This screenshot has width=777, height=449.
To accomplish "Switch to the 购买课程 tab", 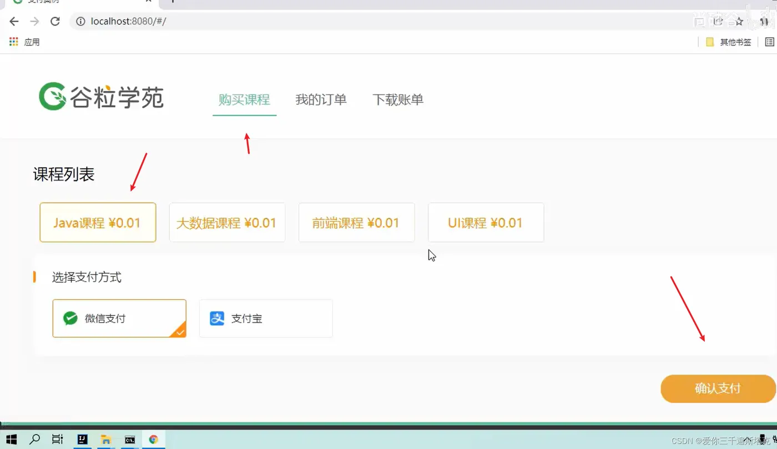I will pyautogui.click(x=244, y=100).
